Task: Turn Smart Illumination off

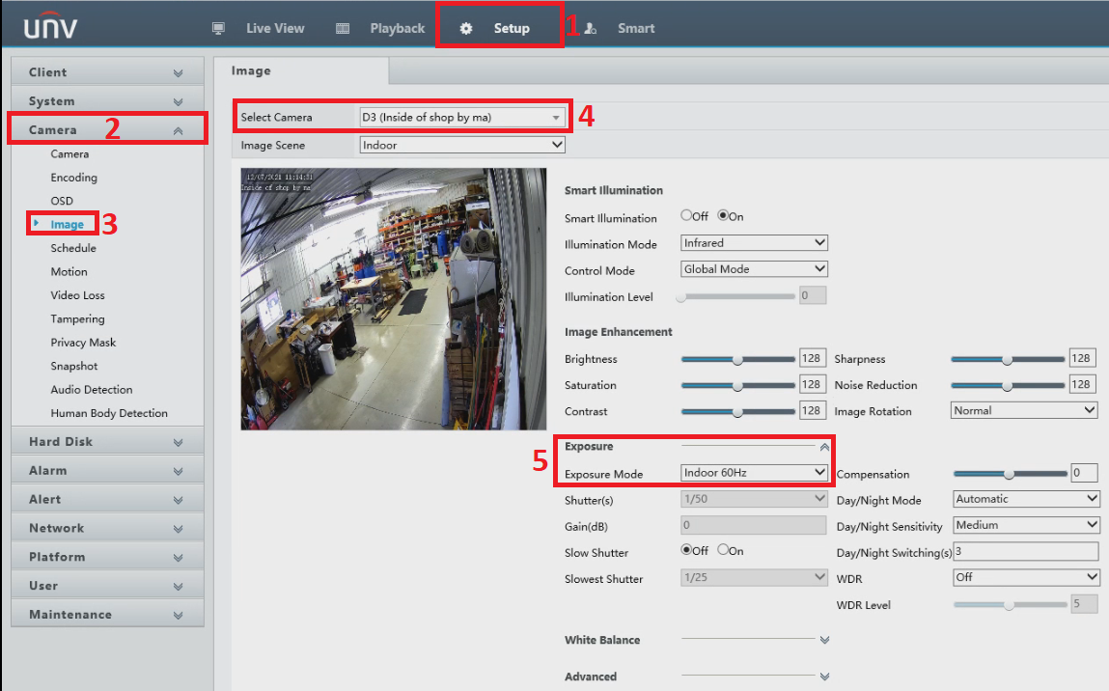Action: pos(687,216)
